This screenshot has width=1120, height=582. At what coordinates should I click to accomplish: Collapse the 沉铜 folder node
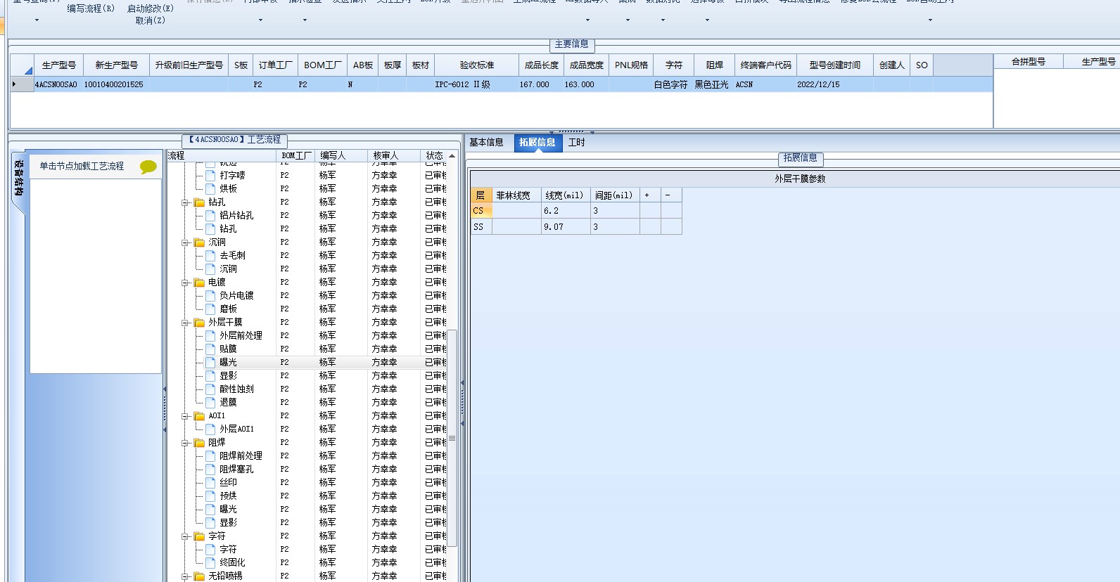click(x=185, y=242)
